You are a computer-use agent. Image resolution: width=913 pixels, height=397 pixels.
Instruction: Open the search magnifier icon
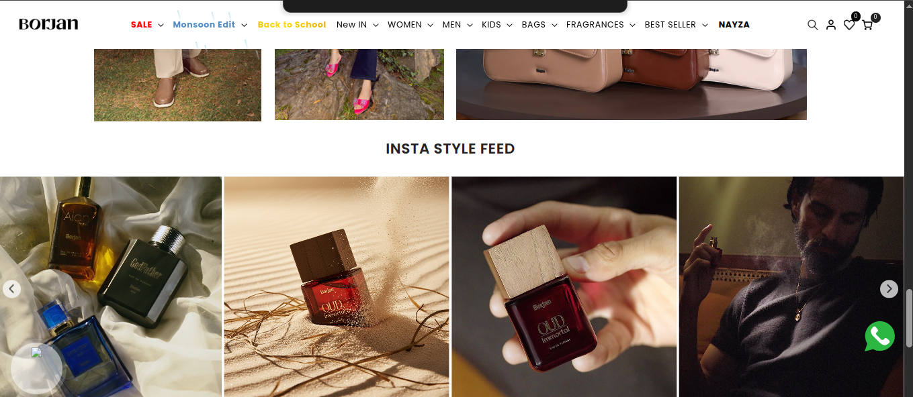pyautogui.click(x=812, y=25)
